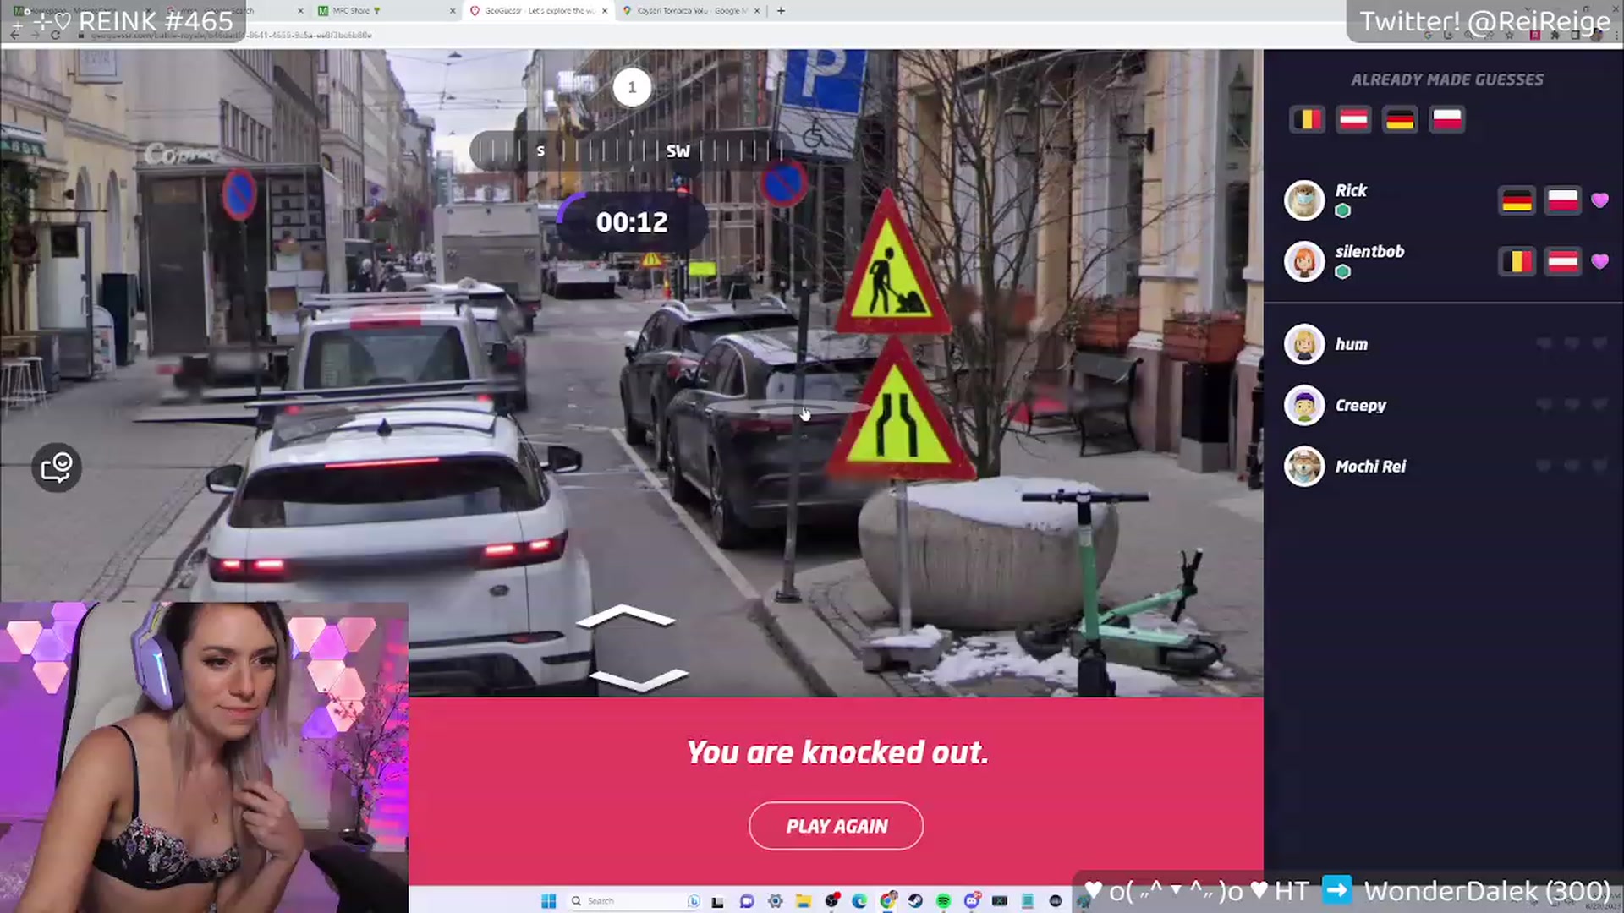Click the taskbar Search box

(x=634, y=901)
